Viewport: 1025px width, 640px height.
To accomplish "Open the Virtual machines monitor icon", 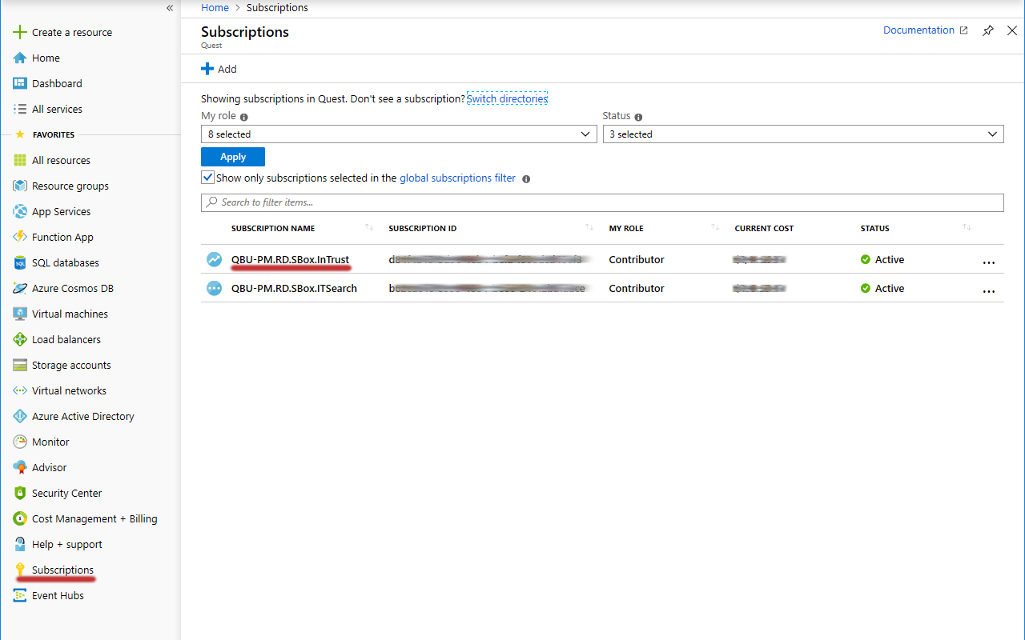I will [x=20, y=314].
